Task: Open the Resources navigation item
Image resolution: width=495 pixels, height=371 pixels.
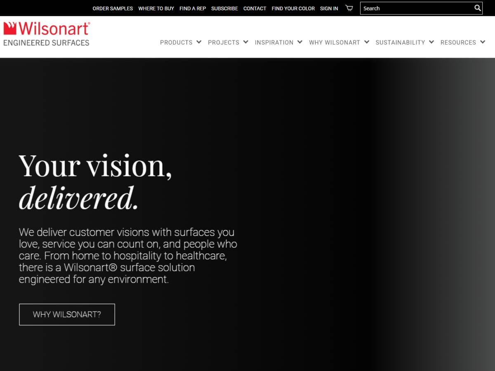Action: point(458,42)
